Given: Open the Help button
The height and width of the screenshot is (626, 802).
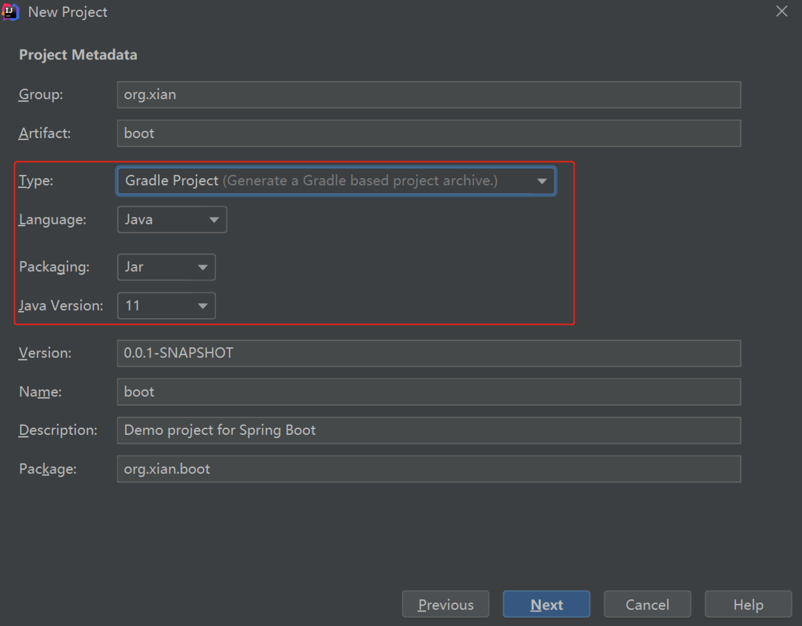Looking at the screenshot, I should click(748, 604).
